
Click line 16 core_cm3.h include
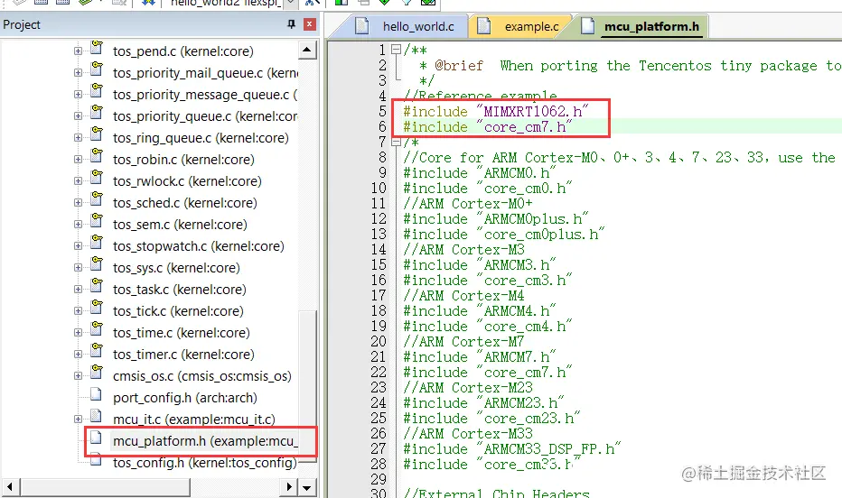[488, 281]
